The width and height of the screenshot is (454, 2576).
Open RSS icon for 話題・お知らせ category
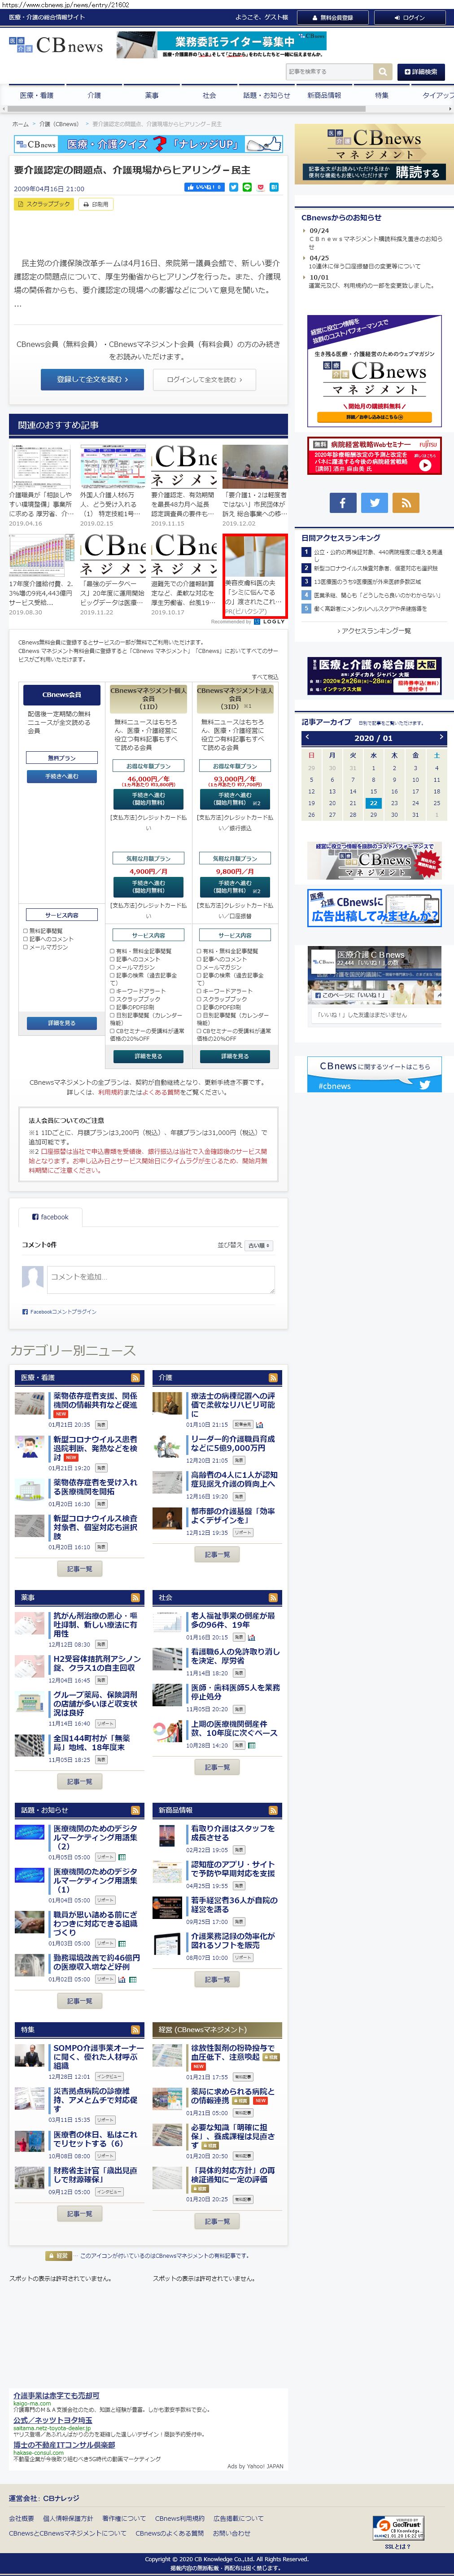click(136, 1810)
